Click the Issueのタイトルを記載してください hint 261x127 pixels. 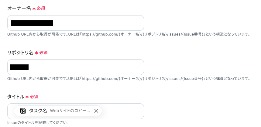38,123
